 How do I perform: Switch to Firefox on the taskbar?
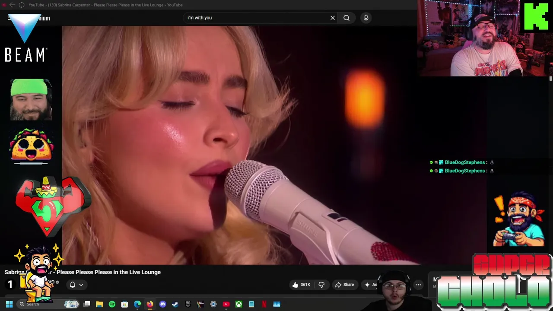click(x=150, y=304)
